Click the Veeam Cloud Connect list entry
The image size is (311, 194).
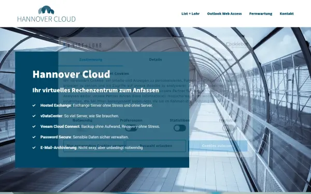point(100,126)
